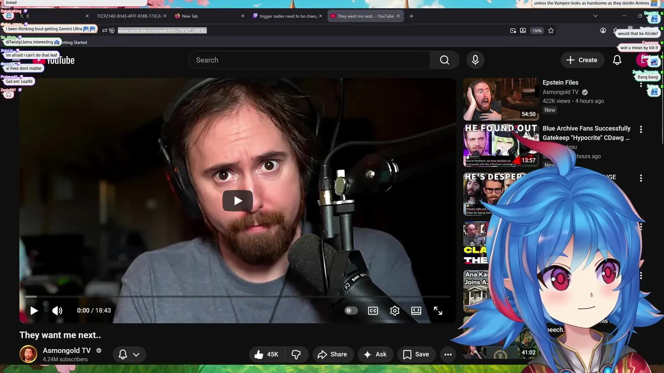This screenshot has width=664, height=373.
Task: Close the New Tab tab
Action: [x=243, y=16]
